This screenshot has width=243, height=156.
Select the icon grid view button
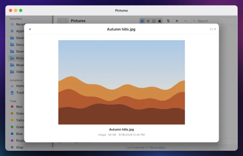(x=142, y=21)
